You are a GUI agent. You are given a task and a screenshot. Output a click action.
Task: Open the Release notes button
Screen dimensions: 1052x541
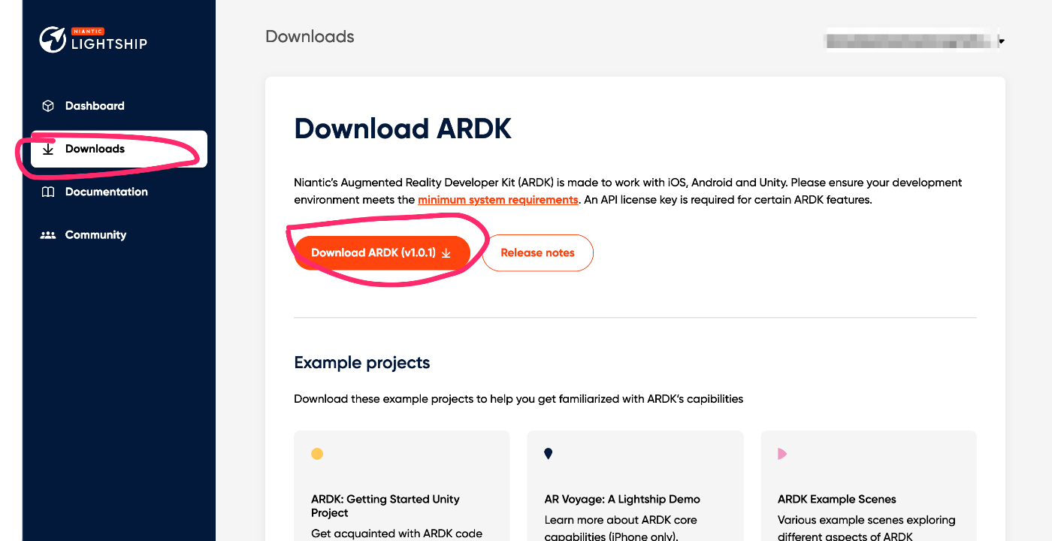coord(537,252)
